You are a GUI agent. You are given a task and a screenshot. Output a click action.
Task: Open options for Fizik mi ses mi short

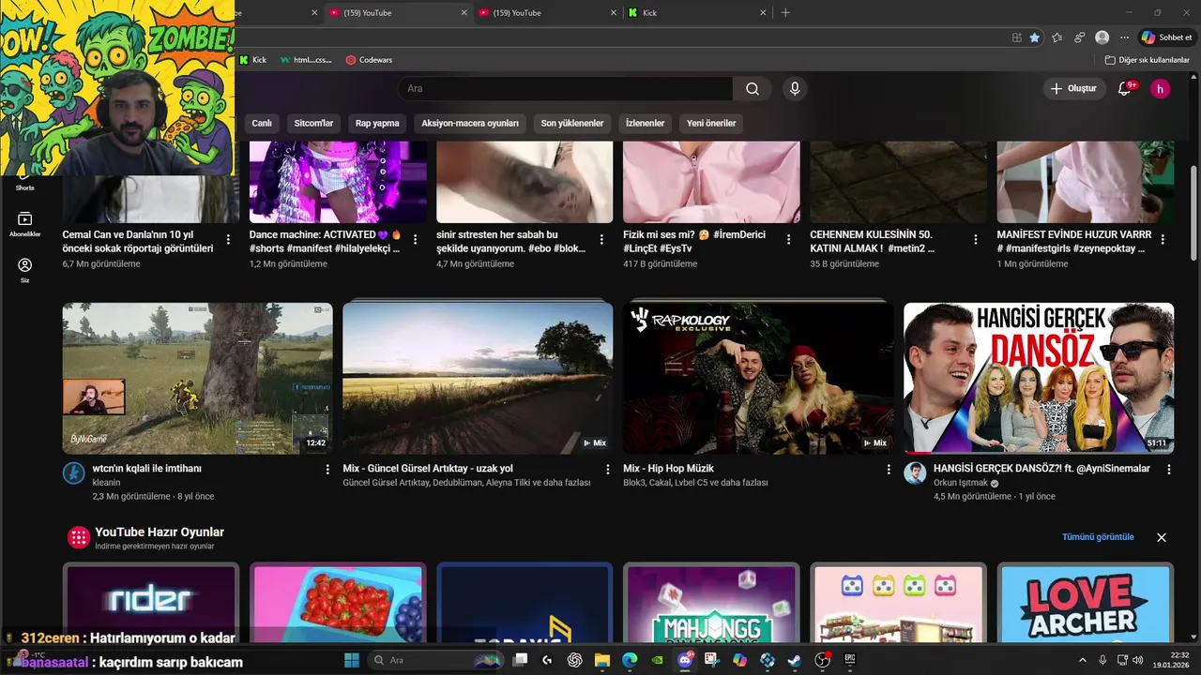788,240
